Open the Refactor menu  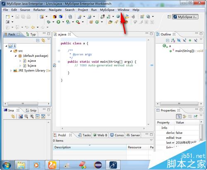point(39,10)
